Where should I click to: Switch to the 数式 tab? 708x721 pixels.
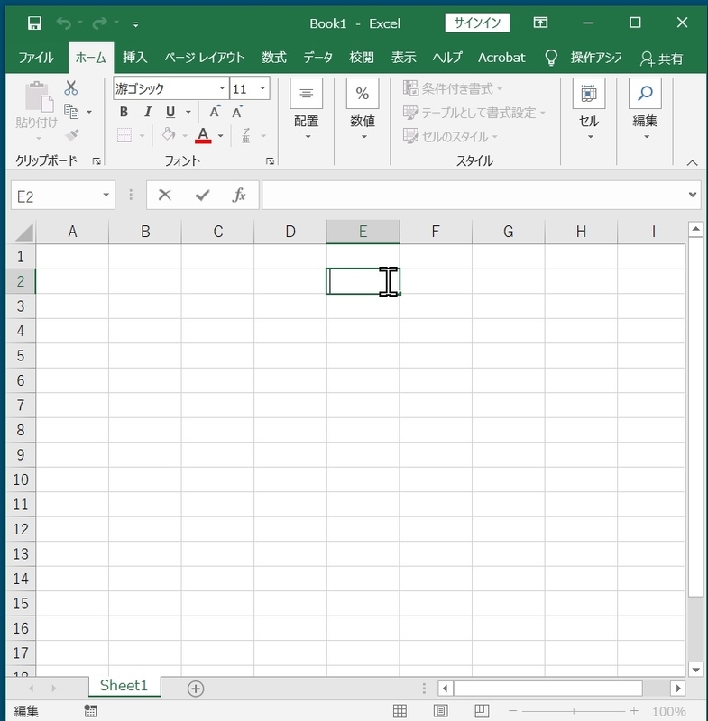(x=273, y=58)
